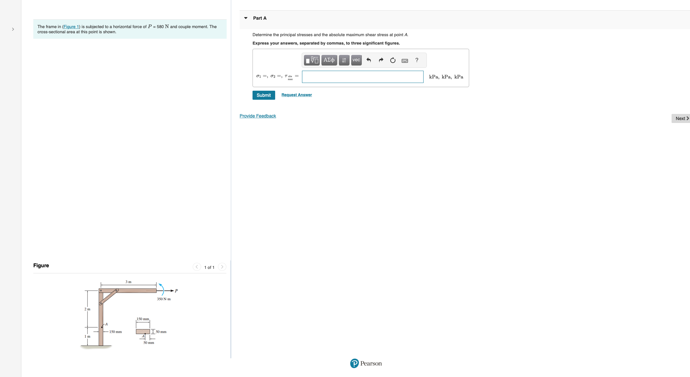Go to previous figure arrow
The image size is (690, 377).
click(x=197, y=267)
